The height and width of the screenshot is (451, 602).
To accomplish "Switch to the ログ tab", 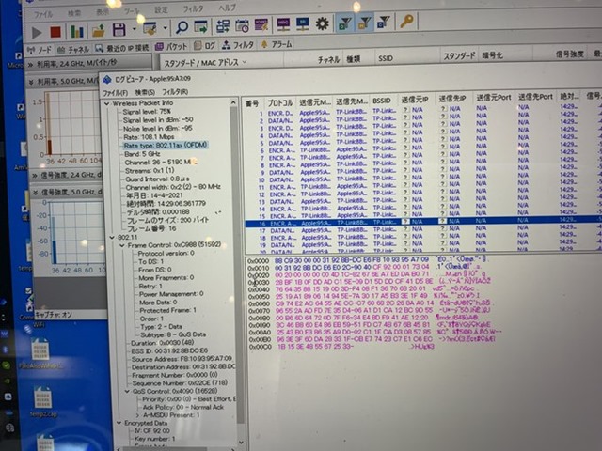I will point(205,46).
